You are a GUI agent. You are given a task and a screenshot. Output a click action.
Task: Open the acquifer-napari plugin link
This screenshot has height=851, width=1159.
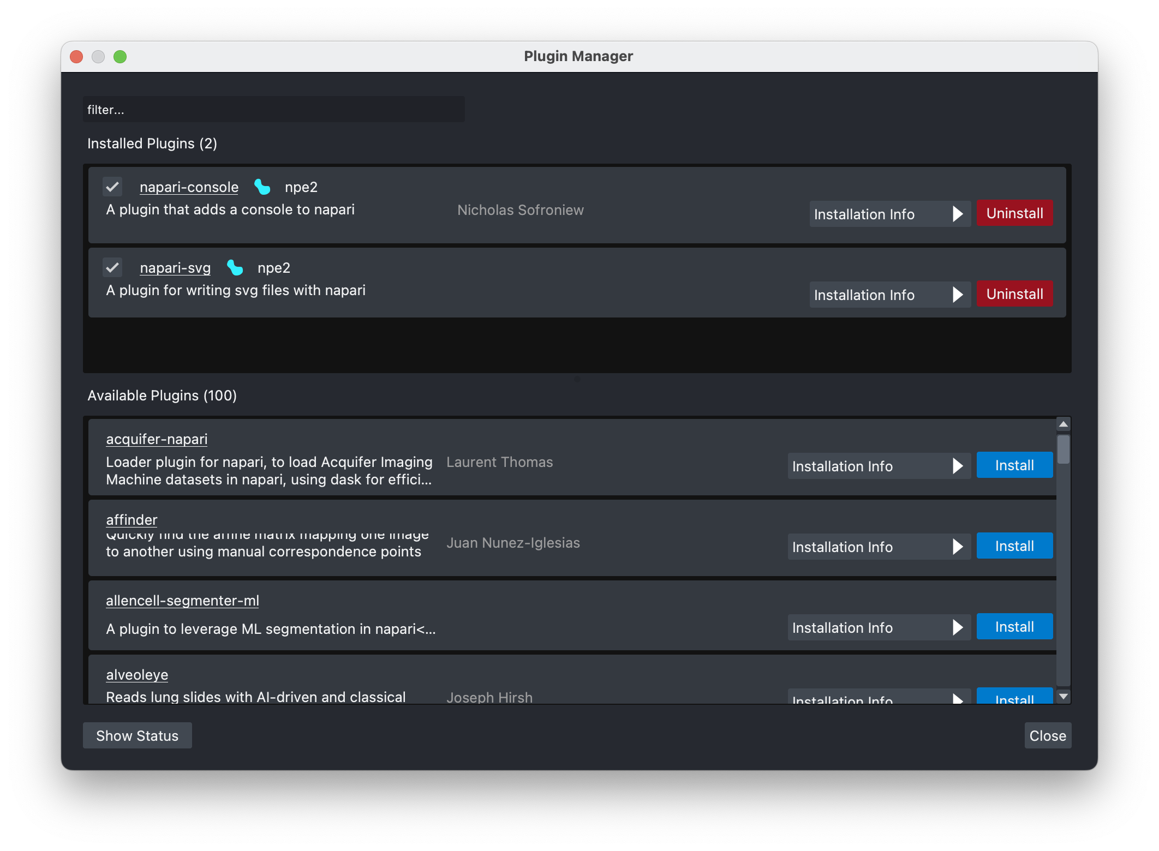[x=157, y=439]
